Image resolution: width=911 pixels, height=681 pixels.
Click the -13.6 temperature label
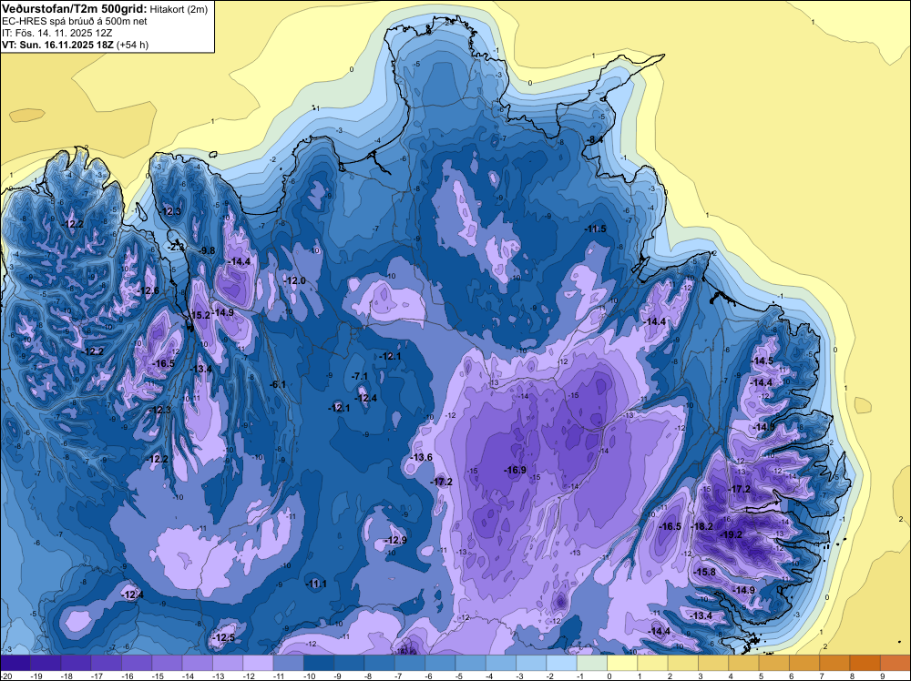tap(421, 457)
